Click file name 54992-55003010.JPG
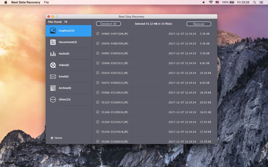Viewport: 268px width, 167px height. [x=115, y=53]
